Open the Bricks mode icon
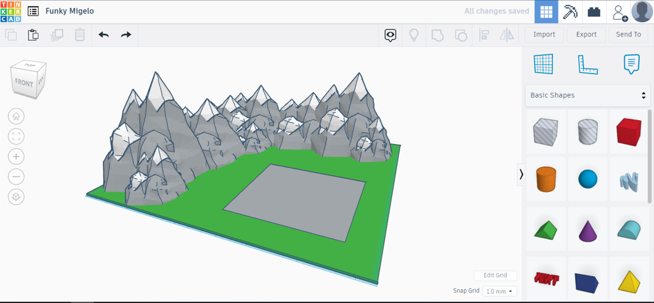 click(594, 12)
